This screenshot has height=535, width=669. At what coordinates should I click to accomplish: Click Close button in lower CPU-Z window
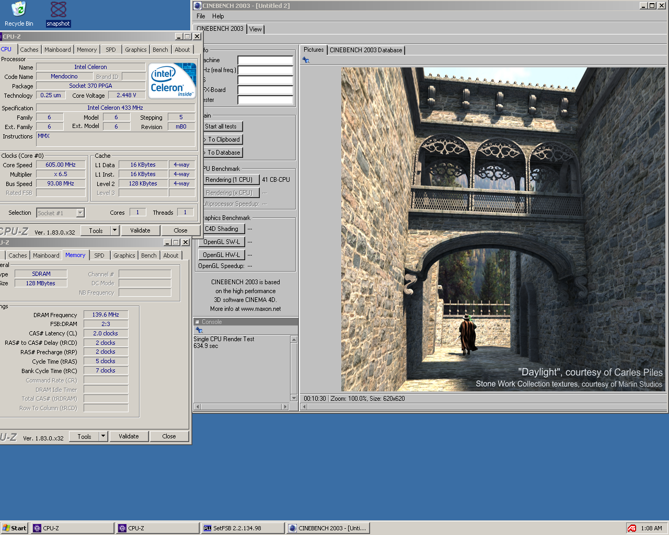(x=169, y=436)
